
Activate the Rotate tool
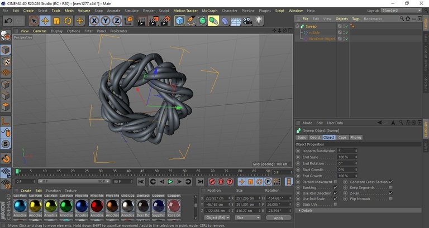point(68,21)
